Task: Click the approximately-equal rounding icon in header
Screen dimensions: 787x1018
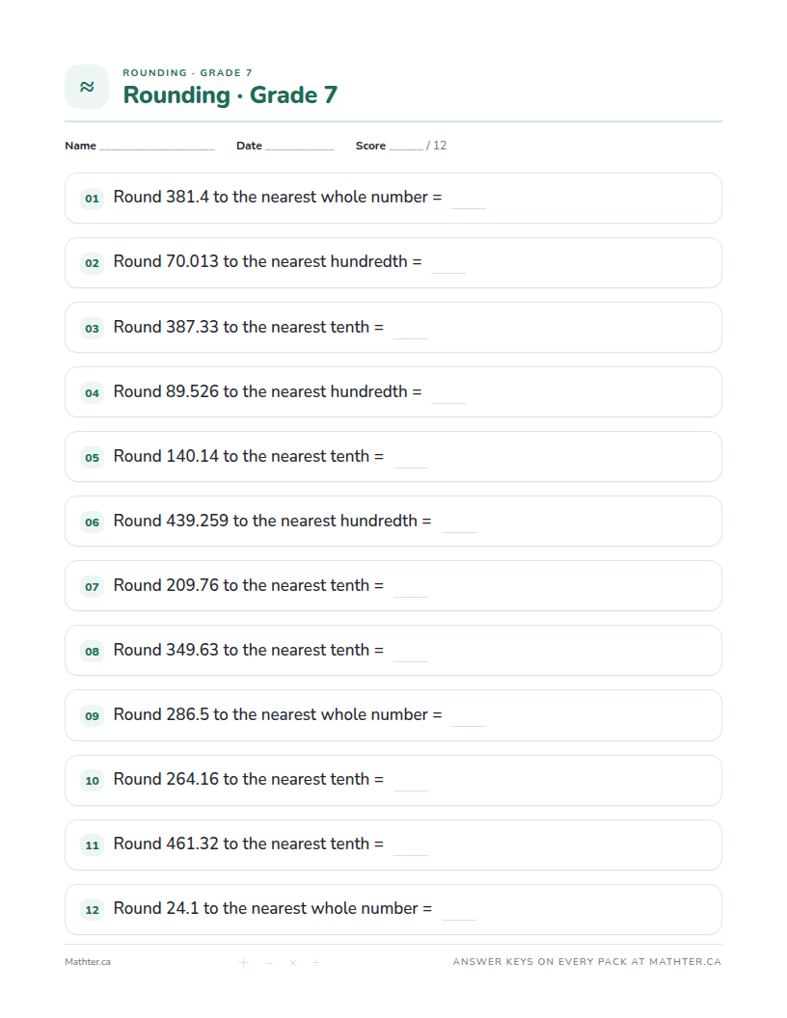Action: [87, 87]
